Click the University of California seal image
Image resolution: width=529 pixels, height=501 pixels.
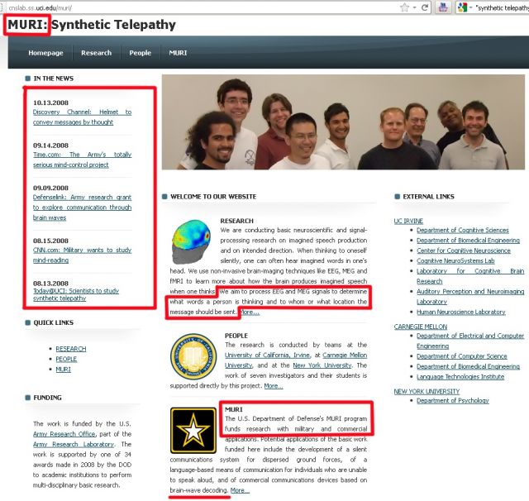tap(193, 356)
